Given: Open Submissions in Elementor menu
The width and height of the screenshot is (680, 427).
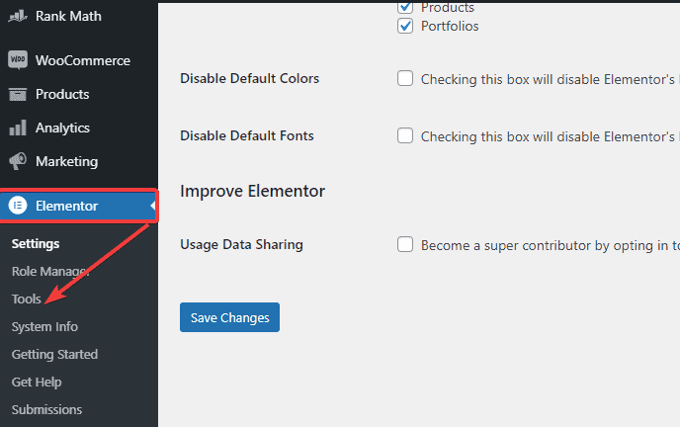Looking at the screenshot, I should pyautogui.click(x=46, y=409).
